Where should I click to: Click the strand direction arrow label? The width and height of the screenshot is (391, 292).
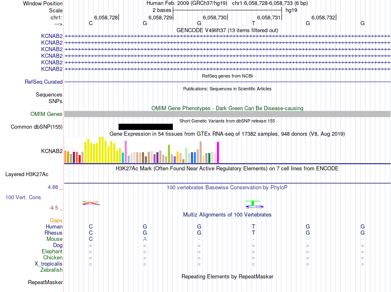point(58,24)
